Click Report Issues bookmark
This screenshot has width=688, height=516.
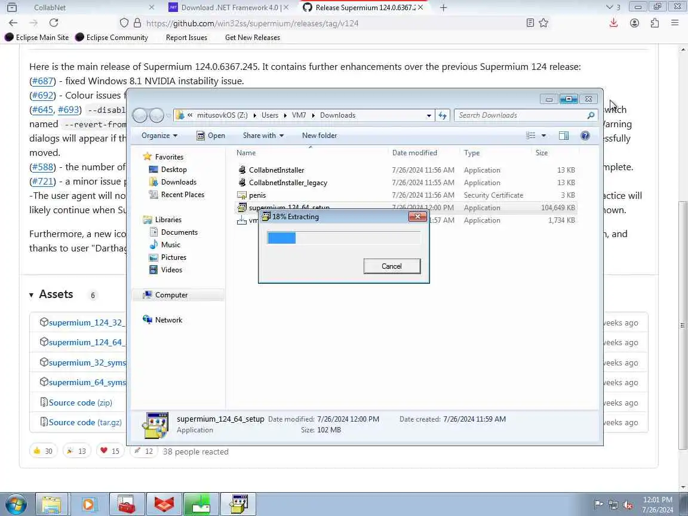coord(186,37)
